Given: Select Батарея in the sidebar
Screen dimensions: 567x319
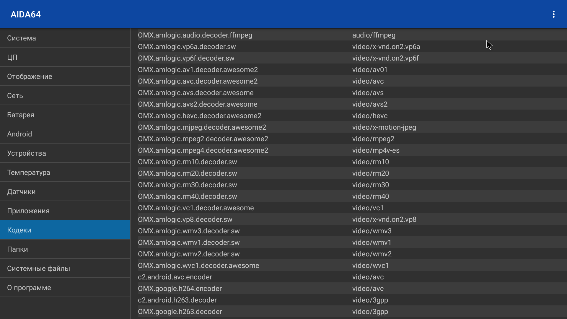Looking at the screenshot, I should pos(65,115).
